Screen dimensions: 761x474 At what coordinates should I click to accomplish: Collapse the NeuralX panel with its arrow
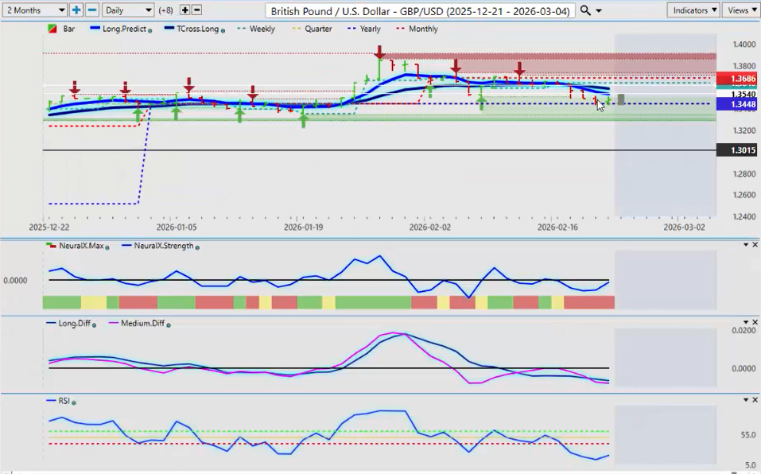[745, 245]
